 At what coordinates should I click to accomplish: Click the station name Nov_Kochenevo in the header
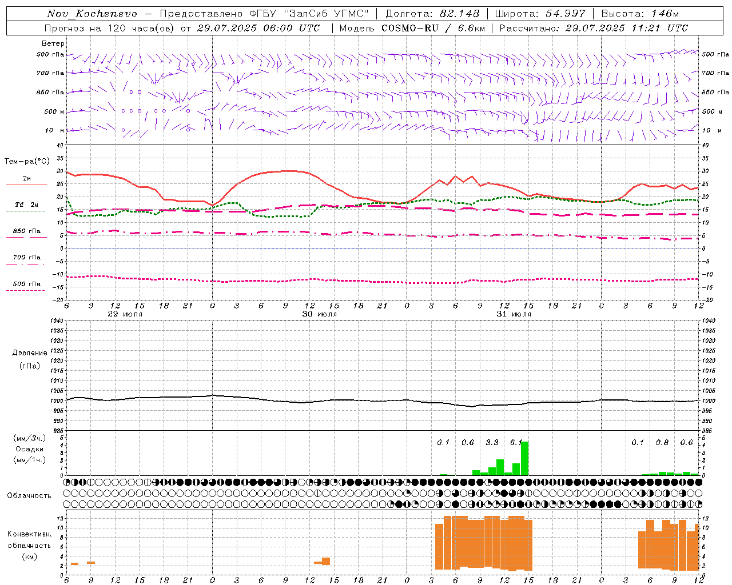[92, 14]
